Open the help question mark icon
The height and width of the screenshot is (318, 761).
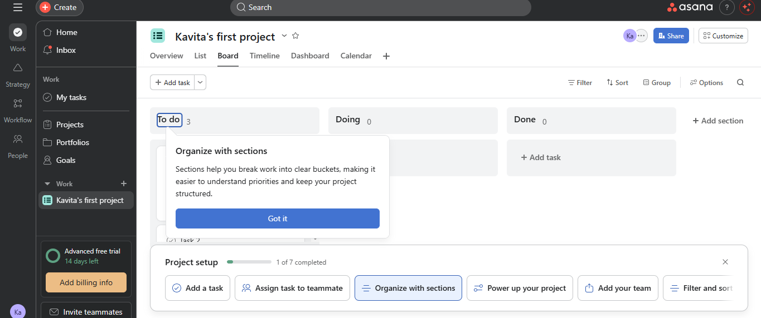(727, 7)
